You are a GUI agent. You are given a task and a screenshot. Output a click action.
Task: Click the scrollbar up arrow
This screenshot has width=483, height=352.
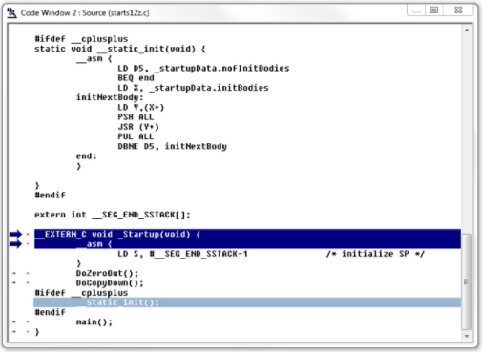(467, 31)
